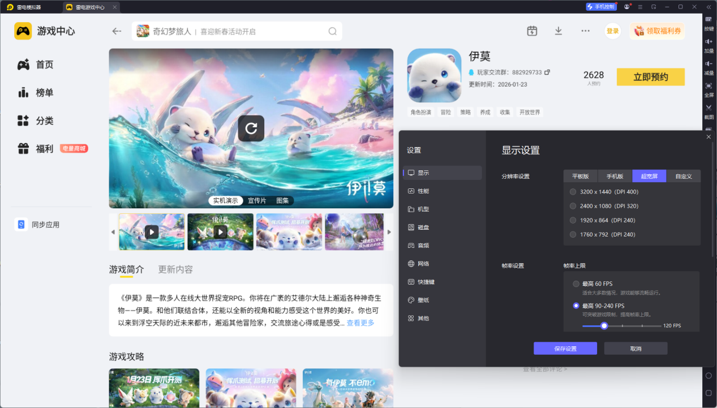Open the user account icon in title bar
This screenshot has width=717, height=408.
click(x=627, y=7)
